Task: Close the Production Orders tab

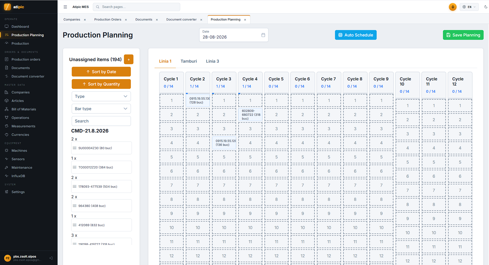Action: point(126,20)
